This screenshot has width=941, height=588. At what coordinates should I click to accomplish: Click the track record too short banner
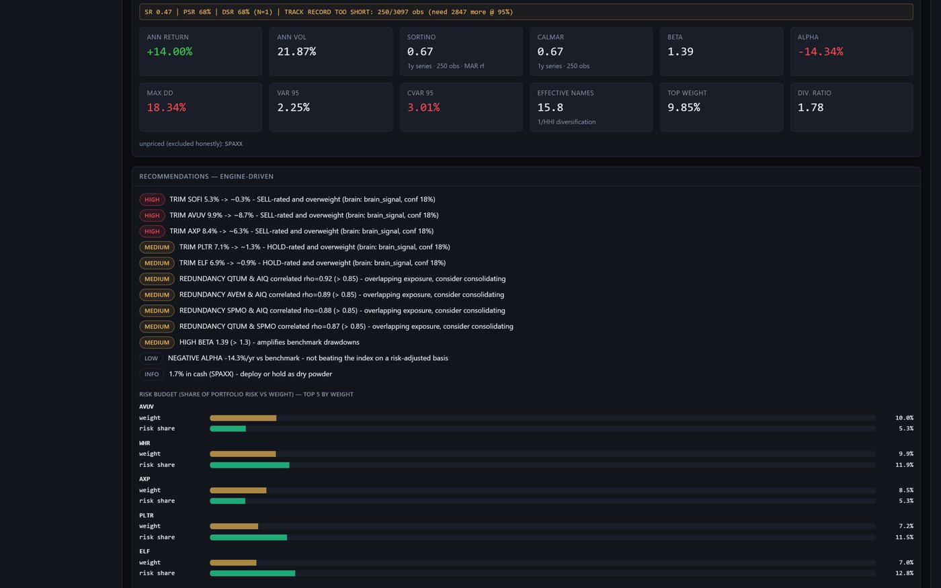[x=526, y=11]
